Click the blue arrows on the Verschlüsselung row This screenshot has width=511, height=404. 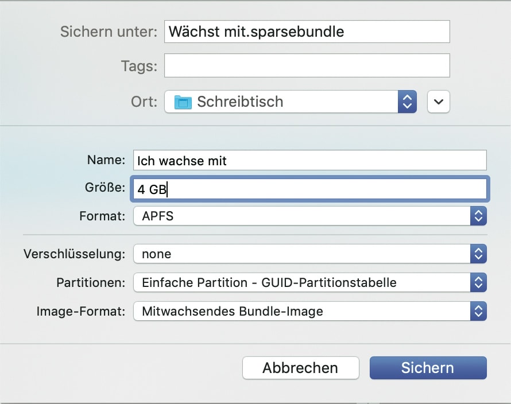478,254
